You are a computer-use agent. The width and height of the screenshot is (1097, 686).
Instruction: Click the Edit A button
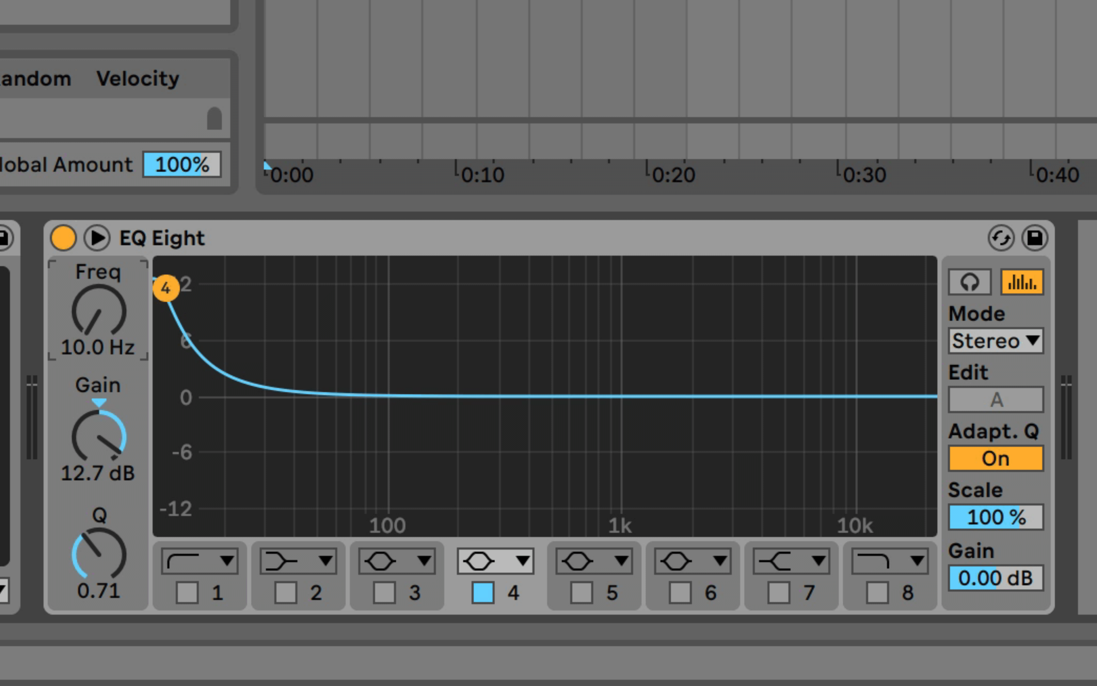[996, 400]
